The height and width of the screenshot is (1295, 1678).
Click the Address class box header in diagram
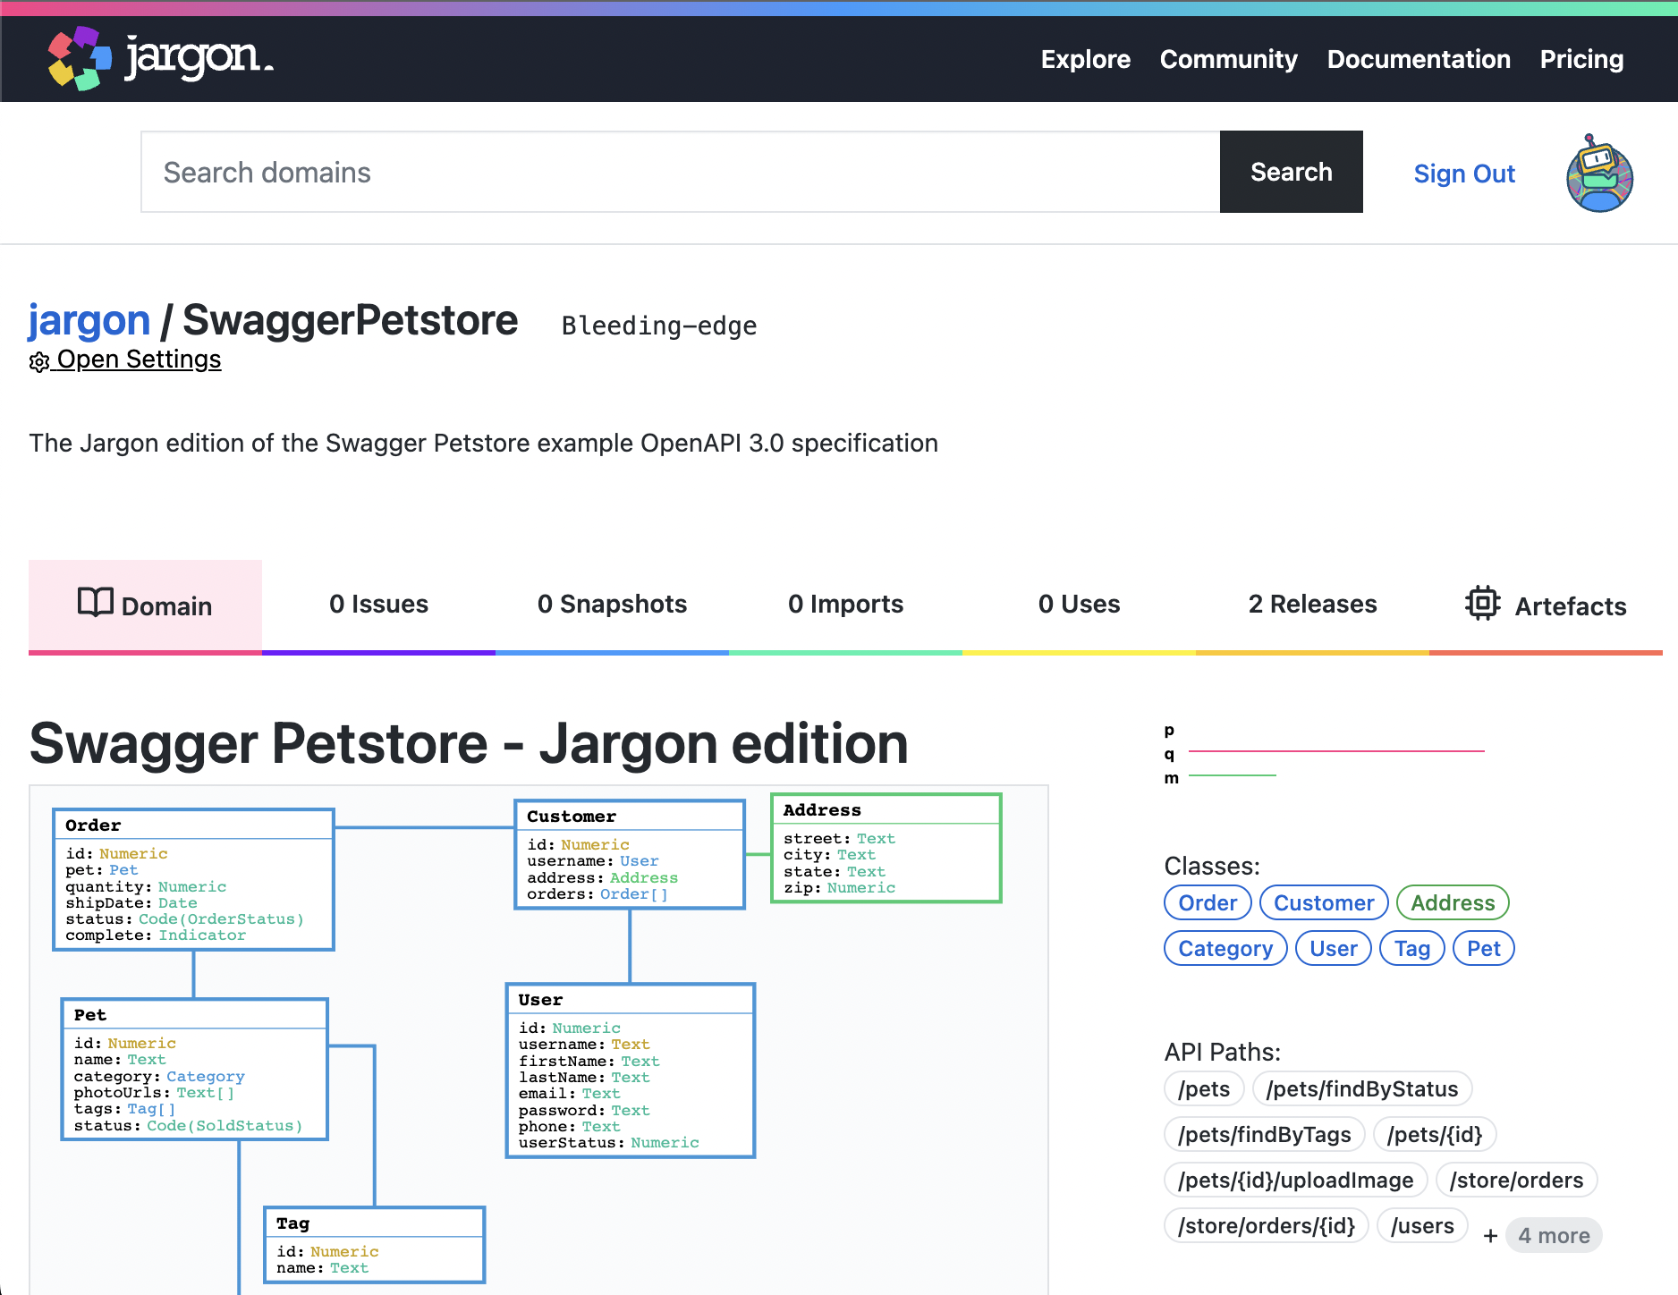click(x=886, y=809)
